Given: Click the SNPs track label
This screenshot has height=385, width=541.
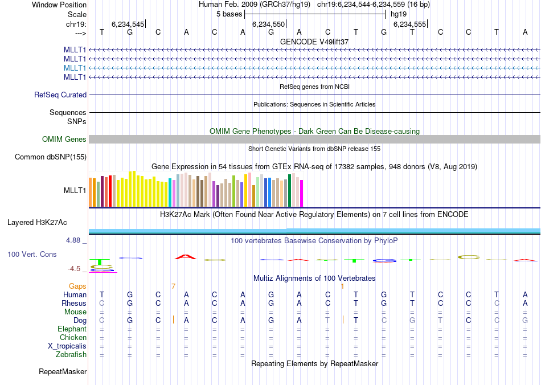Looking at the screenshot, I should pos(77,121).
